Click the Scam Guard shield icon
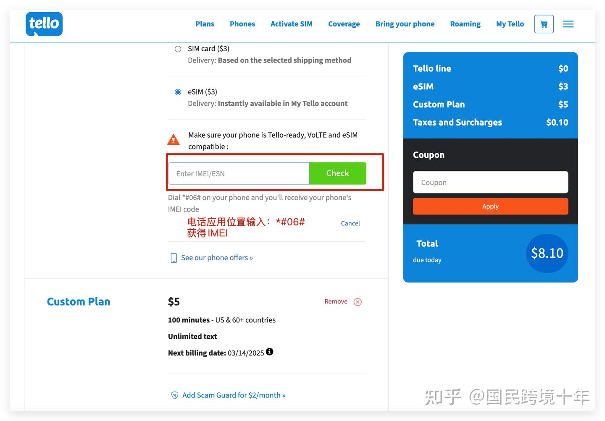 (x=175, y=395)
